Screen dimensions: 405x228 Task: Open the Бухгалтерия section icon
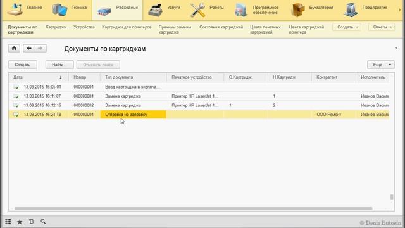click(298, 10)
